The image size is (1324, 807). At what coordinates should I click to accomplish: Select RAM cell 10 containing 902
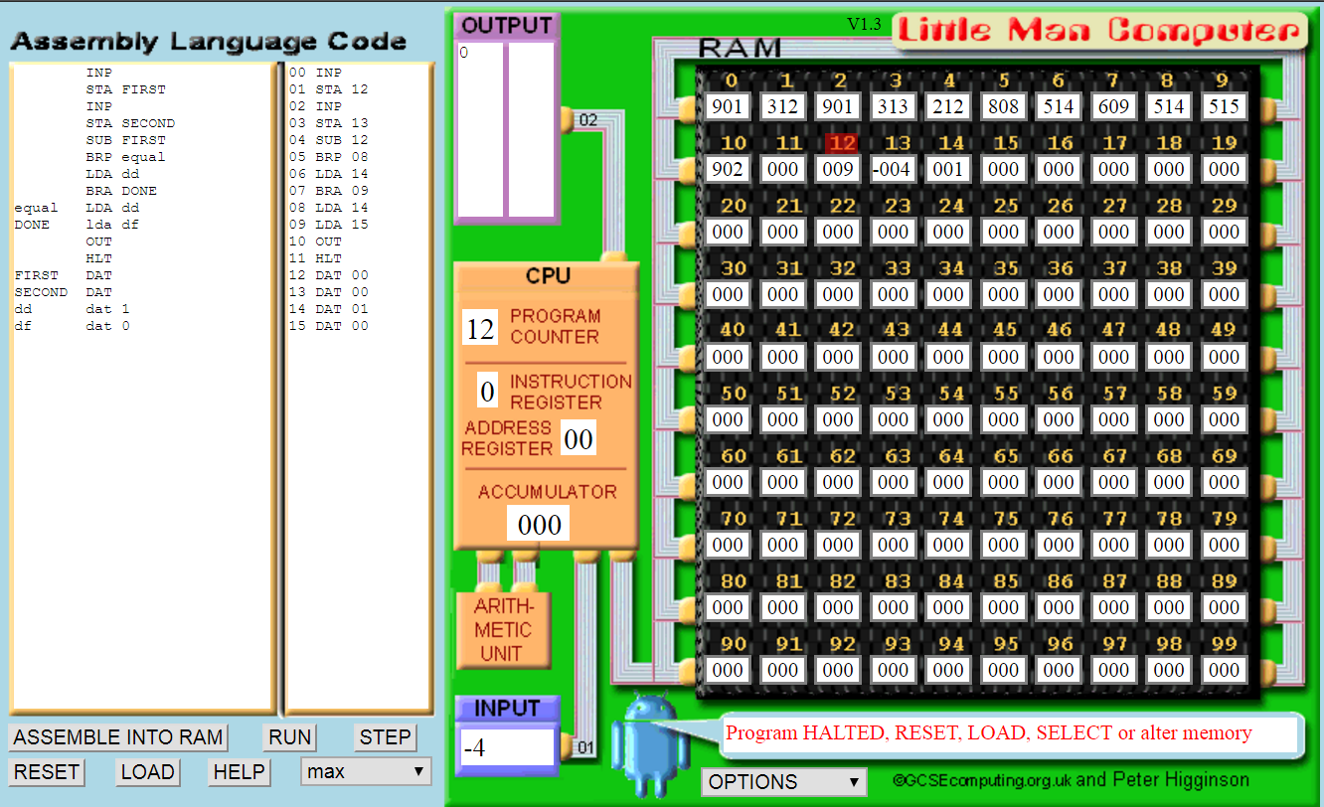click(728, 169)
